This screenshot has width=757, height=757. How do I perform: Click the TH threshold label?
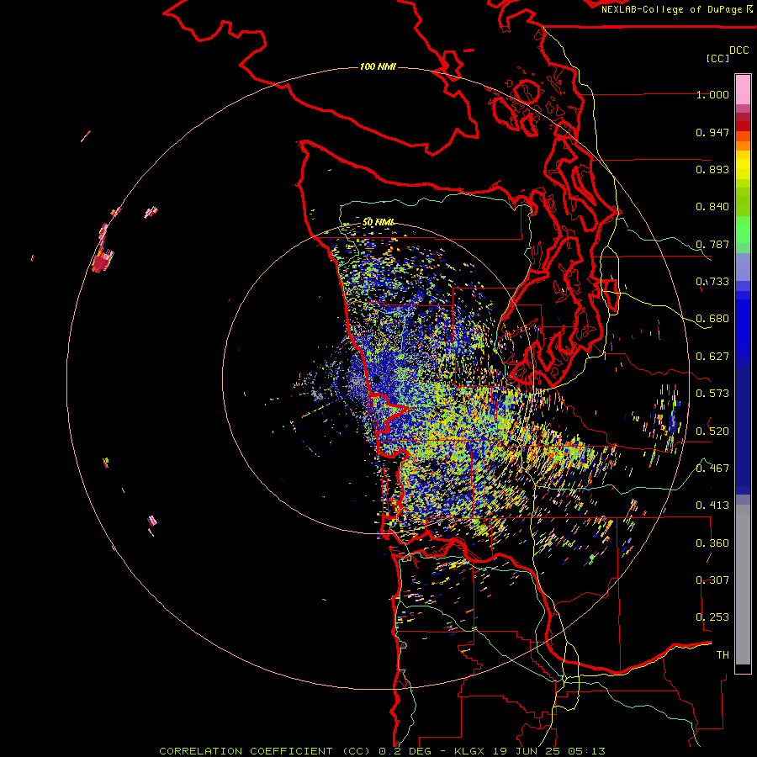pos(723,655)
